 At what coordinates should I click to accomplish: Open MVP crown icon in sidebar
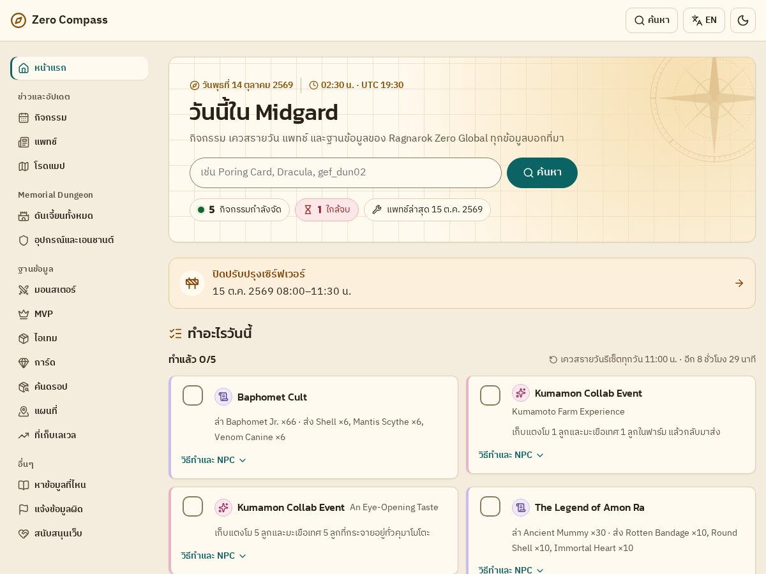[24, 314]
